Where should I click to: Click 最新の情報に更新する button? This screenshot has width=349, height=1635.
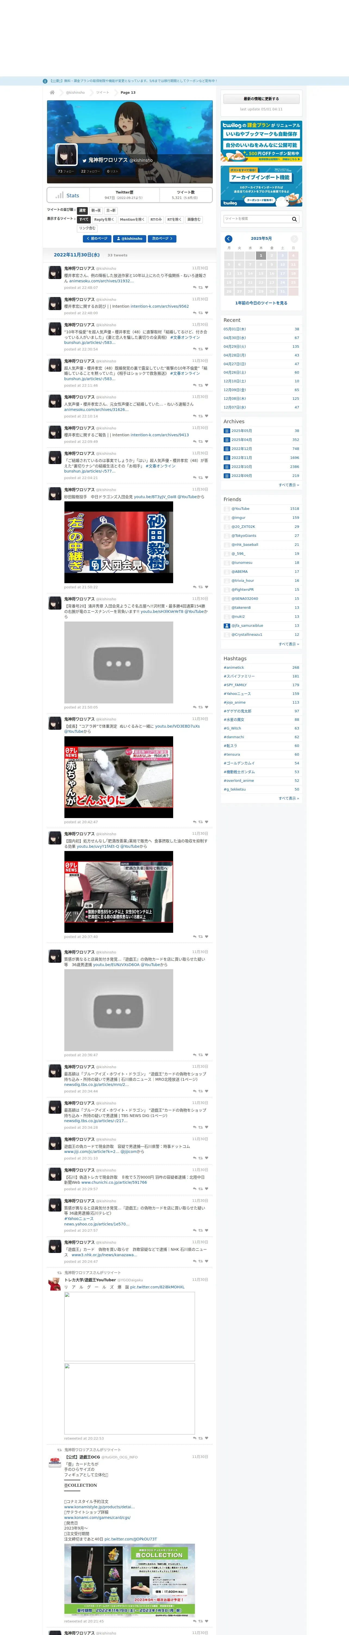(261, 99)
